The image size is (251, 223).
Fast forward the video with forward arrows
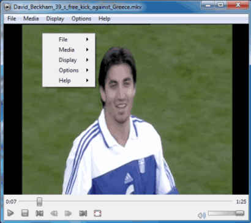tap(68, 213)
